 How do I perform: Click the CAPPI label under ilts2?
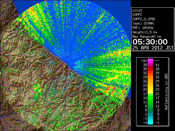tap(137, 15)
